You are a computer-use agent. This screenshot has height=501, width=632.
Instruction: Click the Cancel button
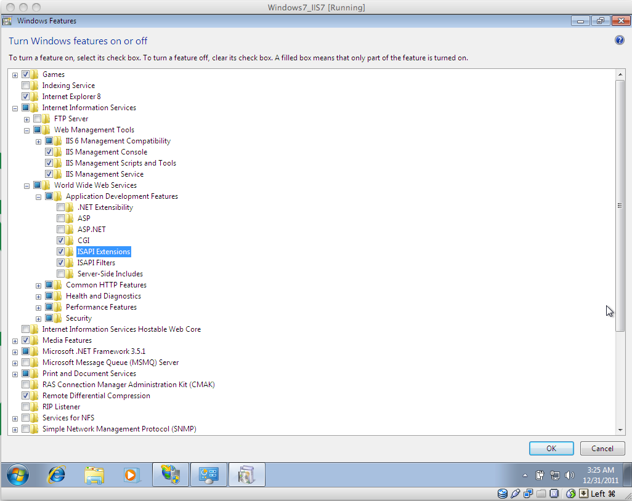[602, 448]
